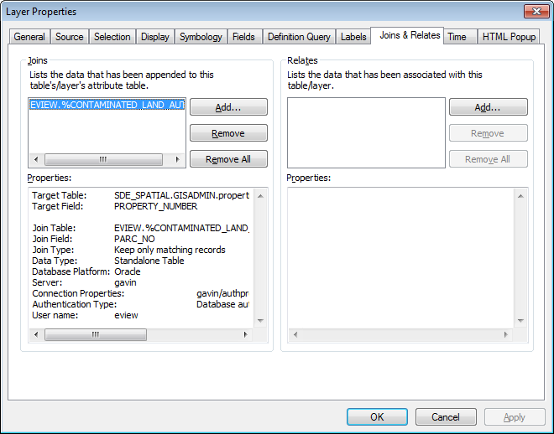Go to the Selection tab

click(112, 37)
